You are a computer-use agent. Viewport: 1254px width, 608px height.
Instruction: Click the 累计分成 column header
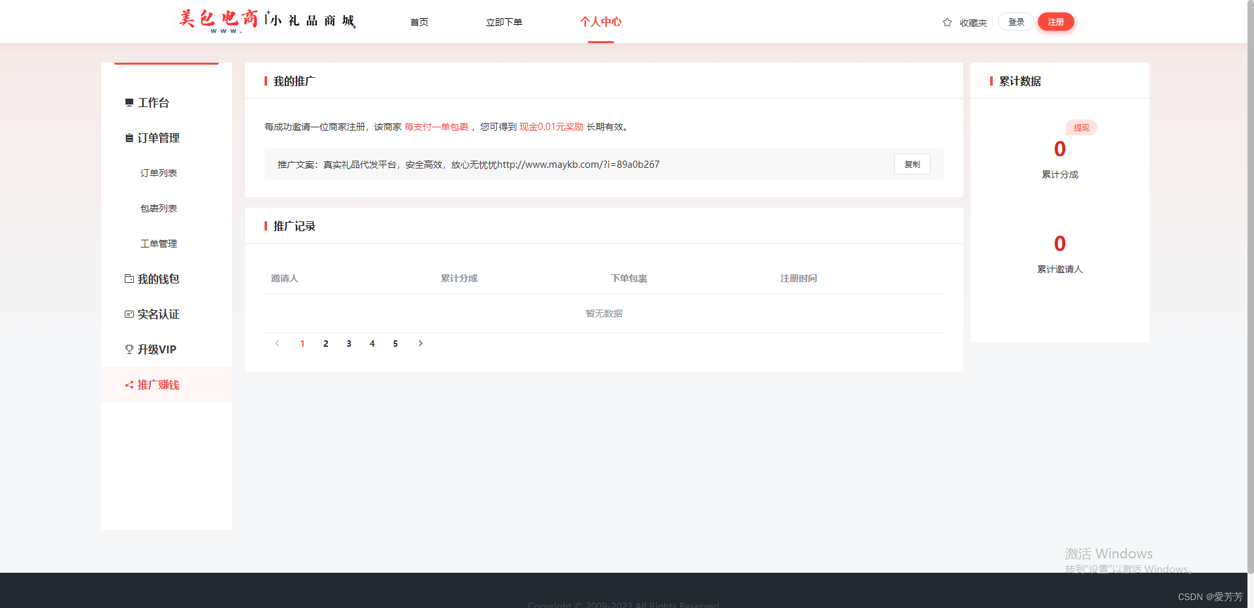[x=459, y=278]
